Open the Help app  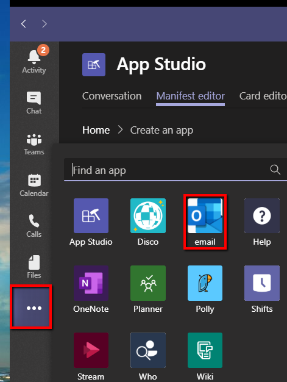point(262,222)
